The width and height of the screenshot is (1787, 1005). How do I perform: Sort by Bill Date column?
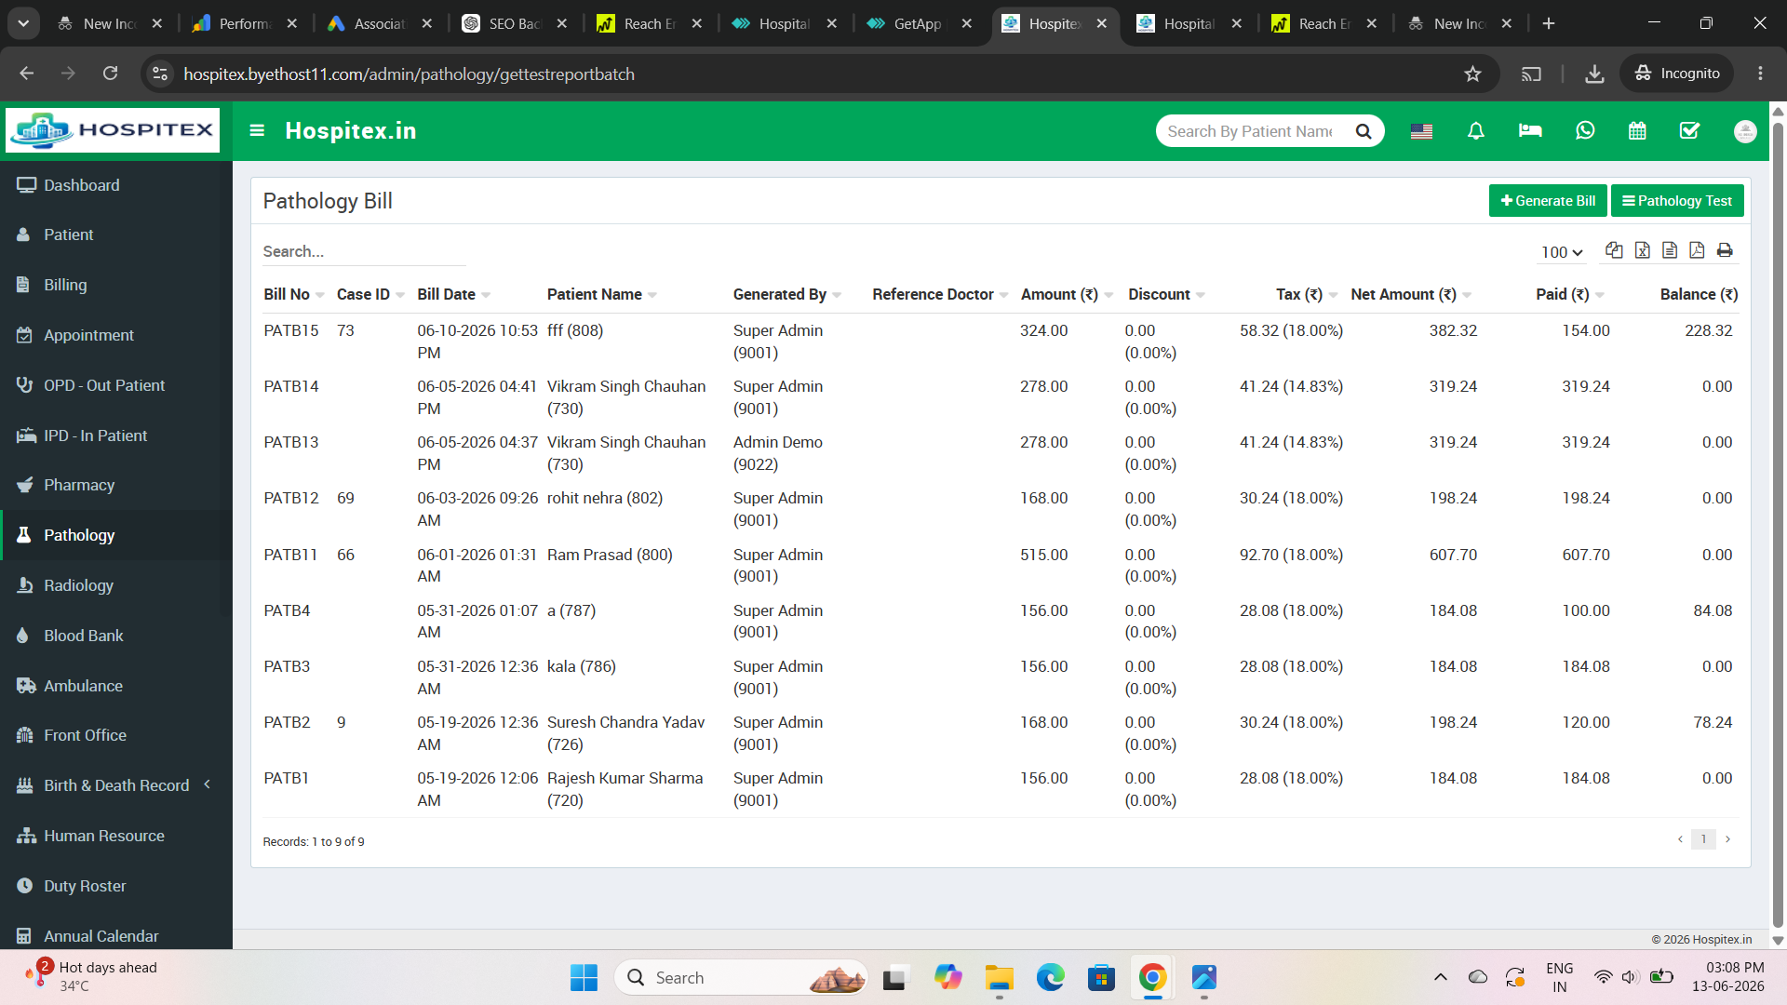[x=453, y=294]
